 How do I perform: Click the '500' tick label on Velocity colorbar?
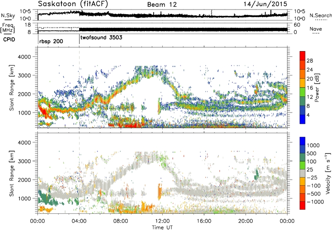312,153
